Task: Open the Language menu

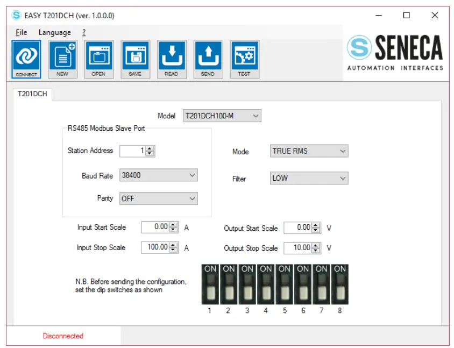Action: click(54, 32)
